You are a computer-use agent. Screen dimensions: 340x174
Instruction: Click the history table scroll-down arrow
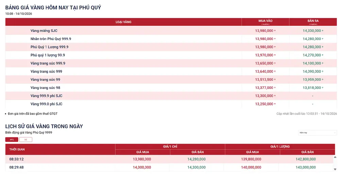pyautogui.click(x=335, y=169)
